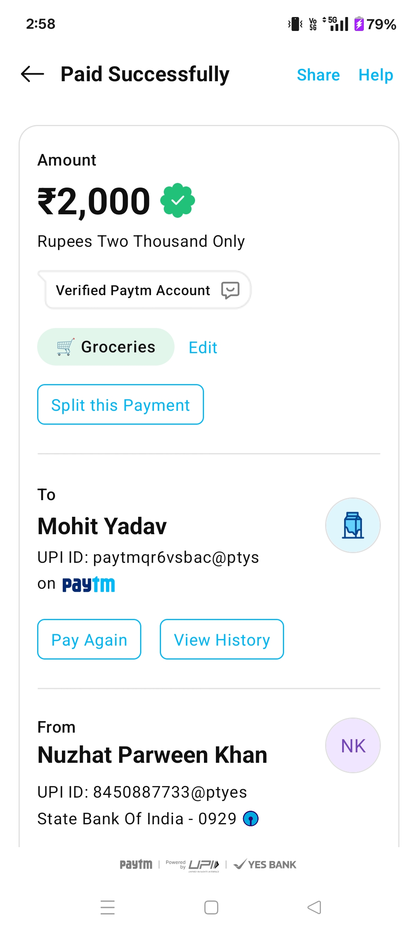Open View History for Mohit Yadav
The width and height of the screenshot is (418, 933).
tap(222, 639)
